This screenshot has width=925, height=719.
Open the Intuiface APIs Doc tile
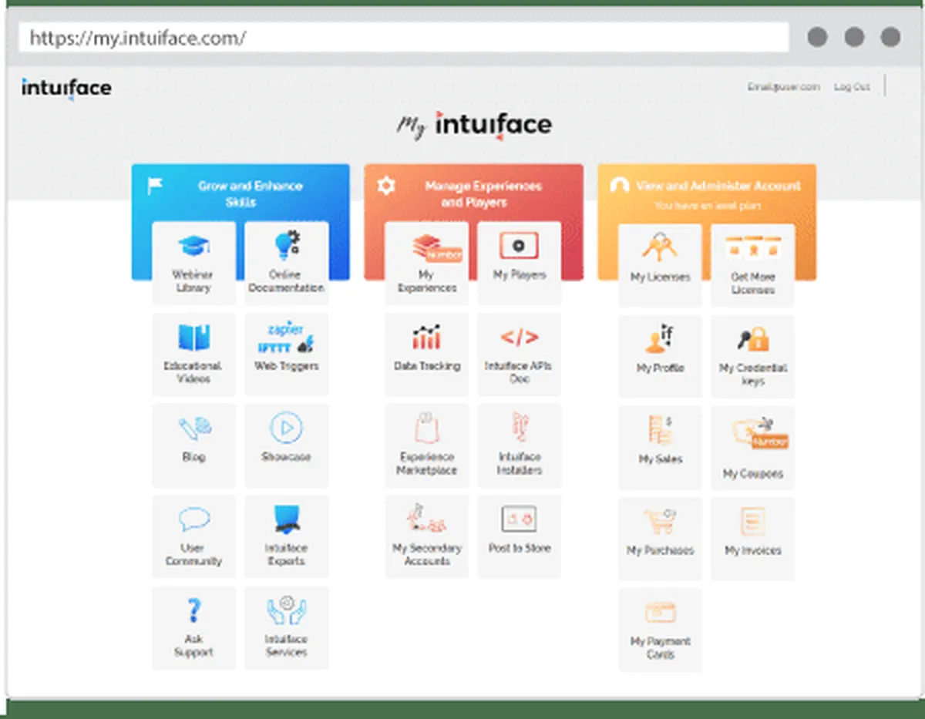[x=519, y=354]
